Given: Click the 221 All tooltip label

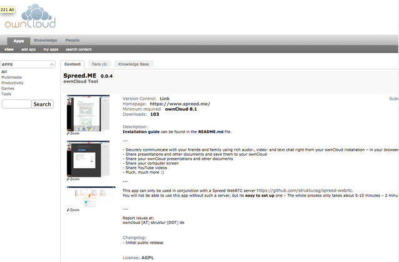Looking at the screenshot, I should pos(8,9).
